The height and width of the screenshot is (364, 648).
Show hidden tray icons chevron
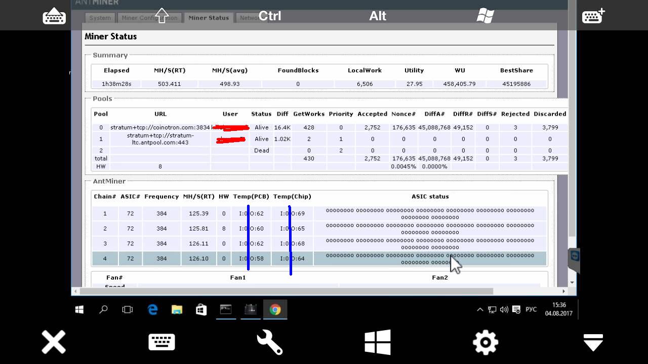tap(480, 309)
